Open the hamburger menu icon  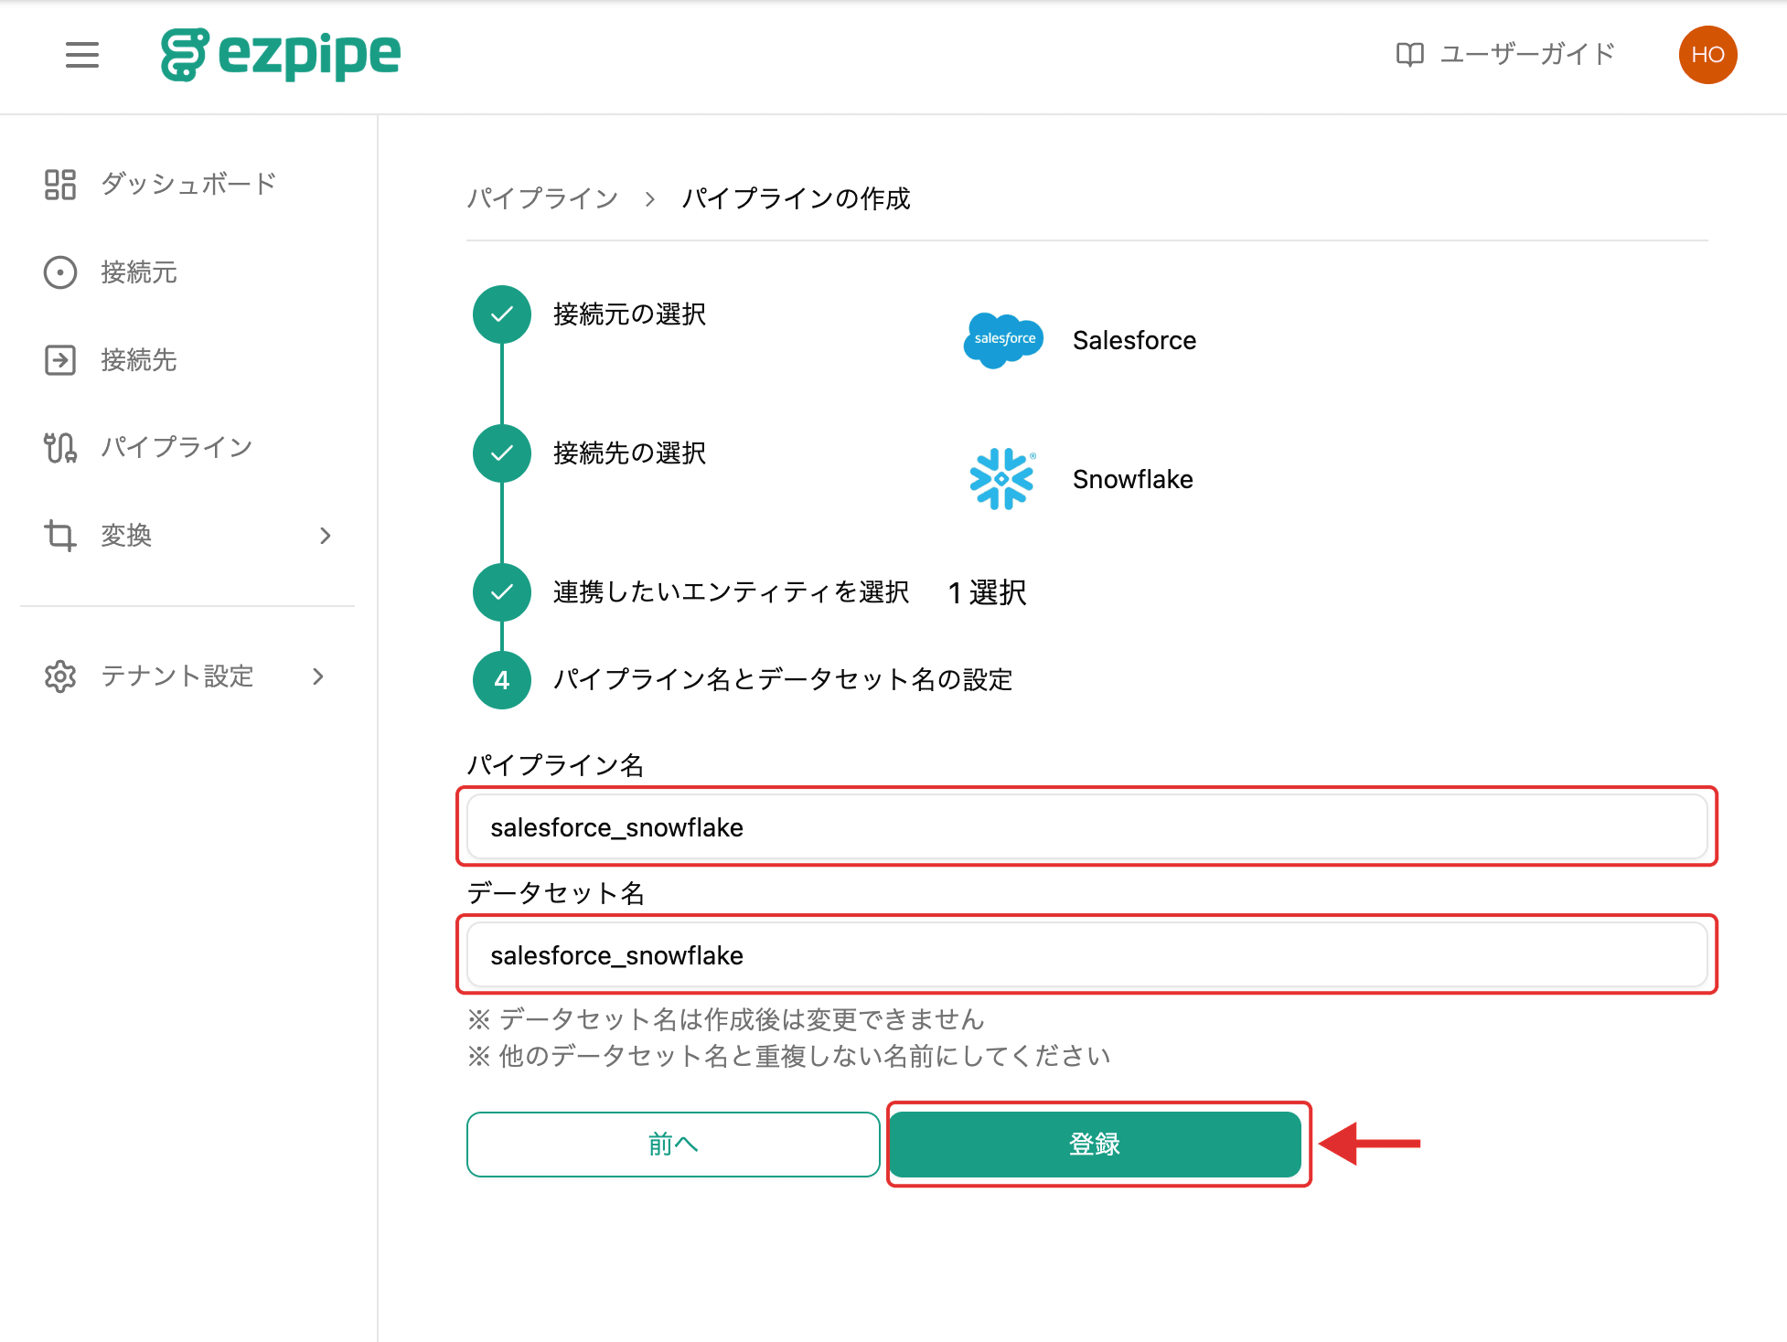click(x=82, y=55)
